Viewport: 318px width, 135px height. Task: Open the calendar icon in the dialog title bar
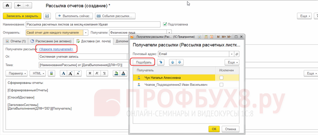click(x=211, y=37)
